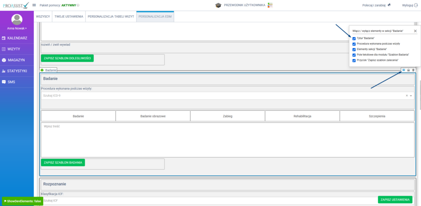Click the help icon beside Pakiet pomocy
421x206 pixels.
[x=79, y=5]
